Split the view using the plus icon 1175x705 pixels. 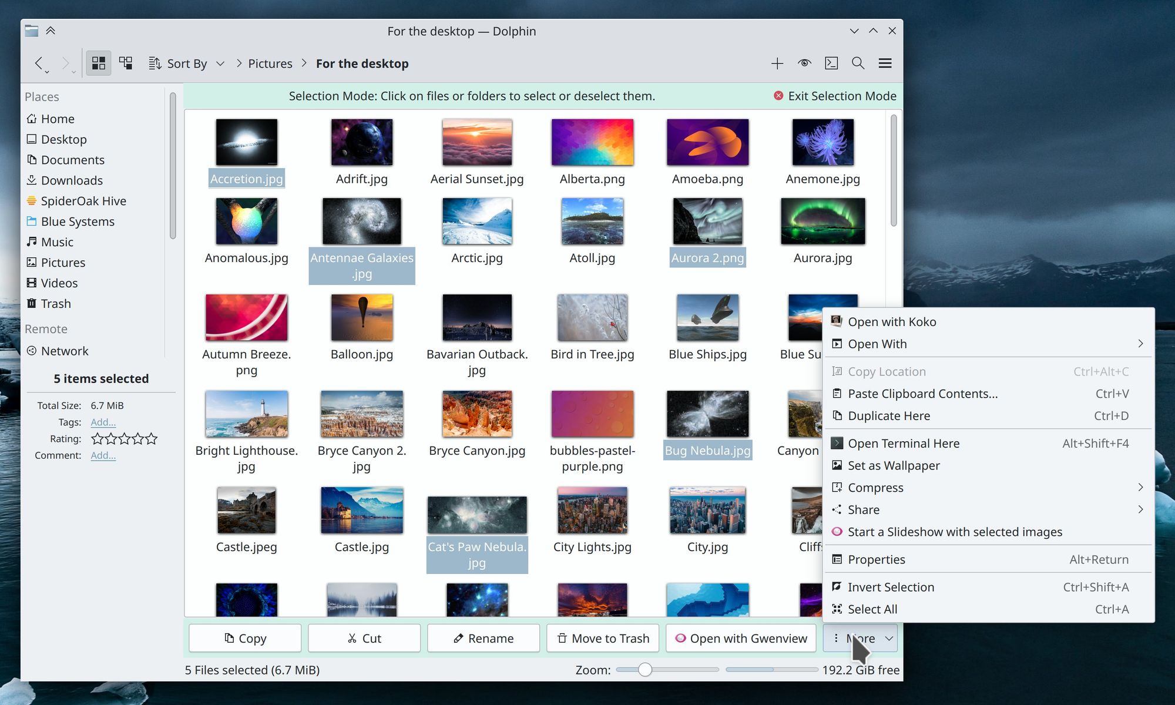click(x=777, y=63)
